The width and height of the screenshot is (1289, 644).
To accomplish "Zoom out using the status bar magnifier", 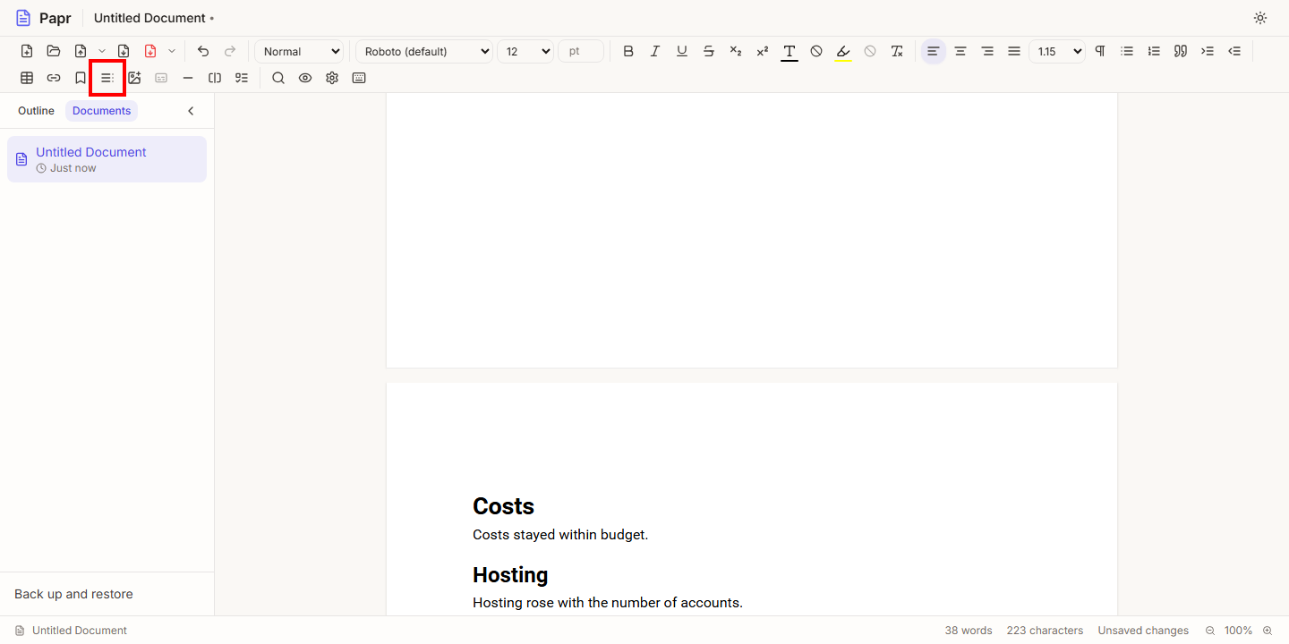I will [x=1210, y=631].
